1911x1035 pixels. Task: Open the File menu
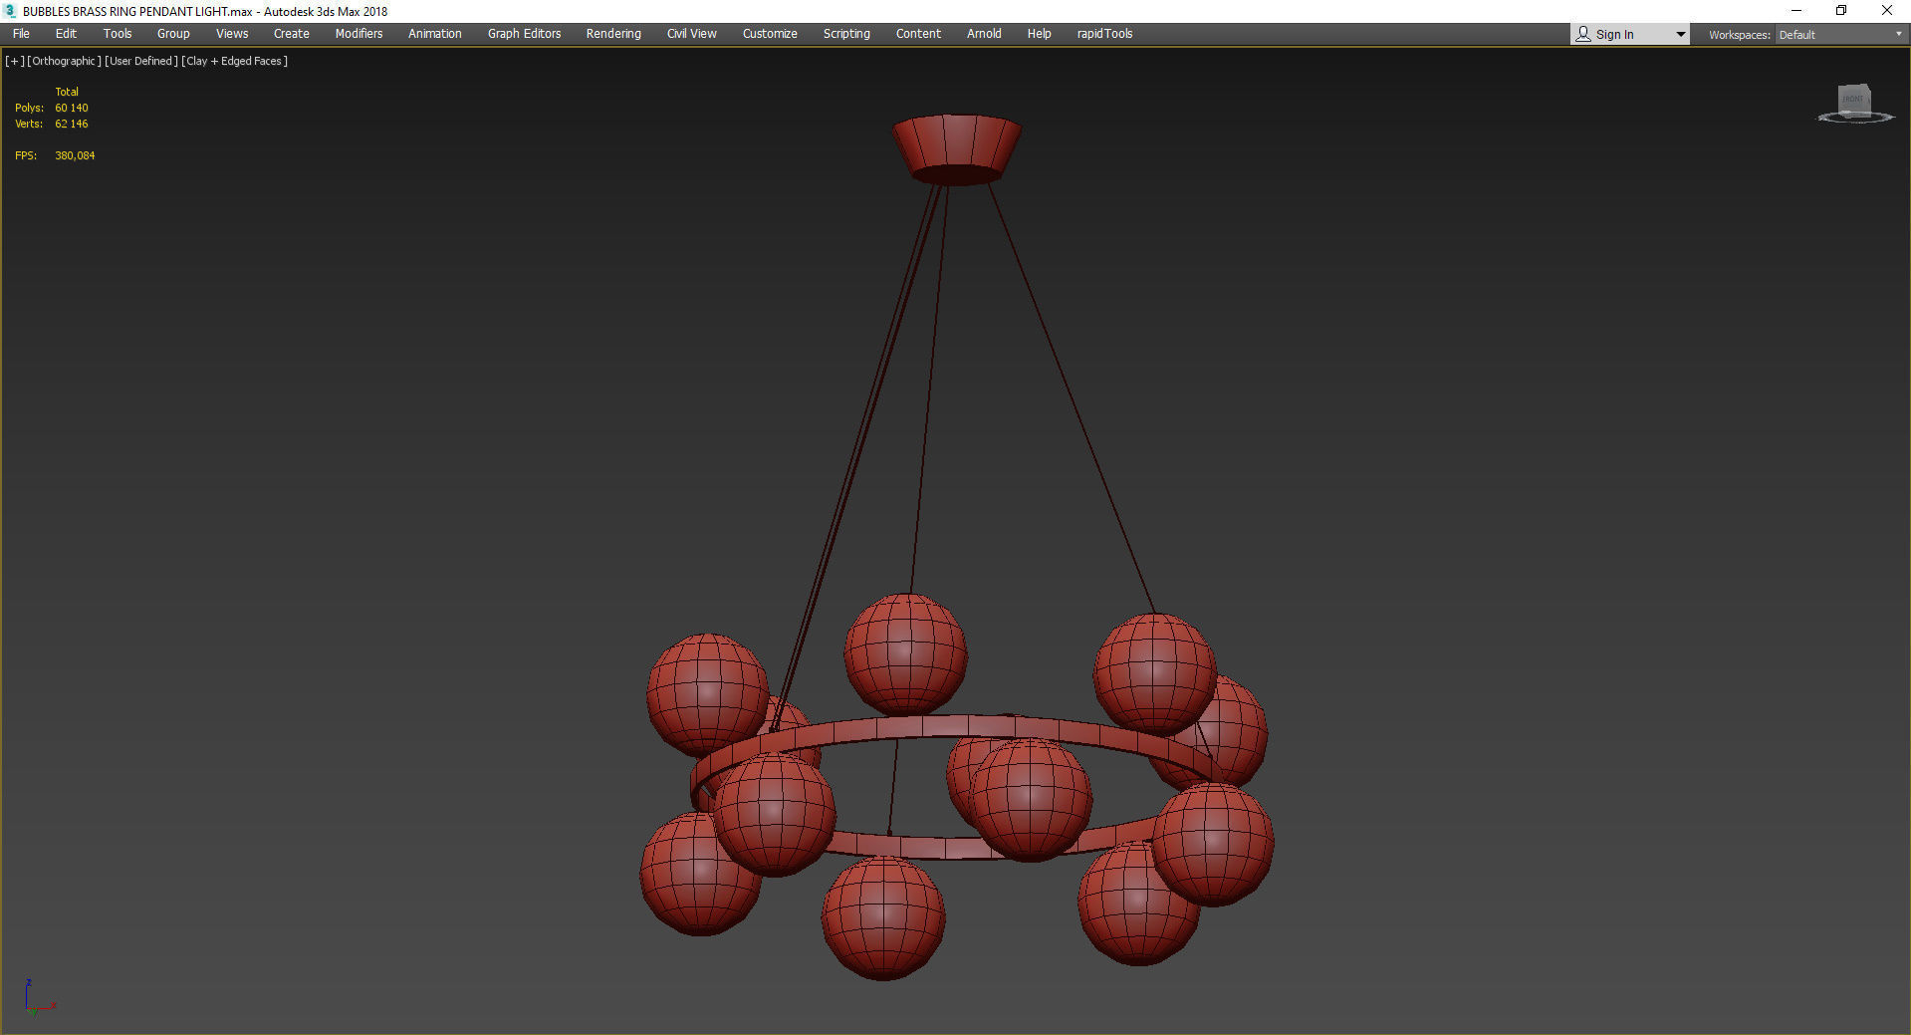click(21, 34)
